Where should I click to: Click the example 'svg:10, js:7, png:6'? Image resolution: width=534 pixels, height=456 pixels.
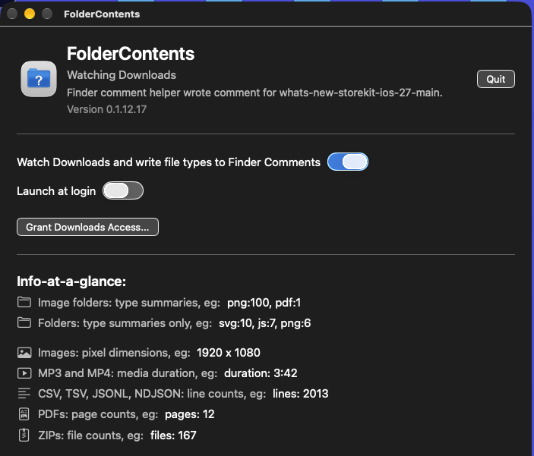(264, 323)
